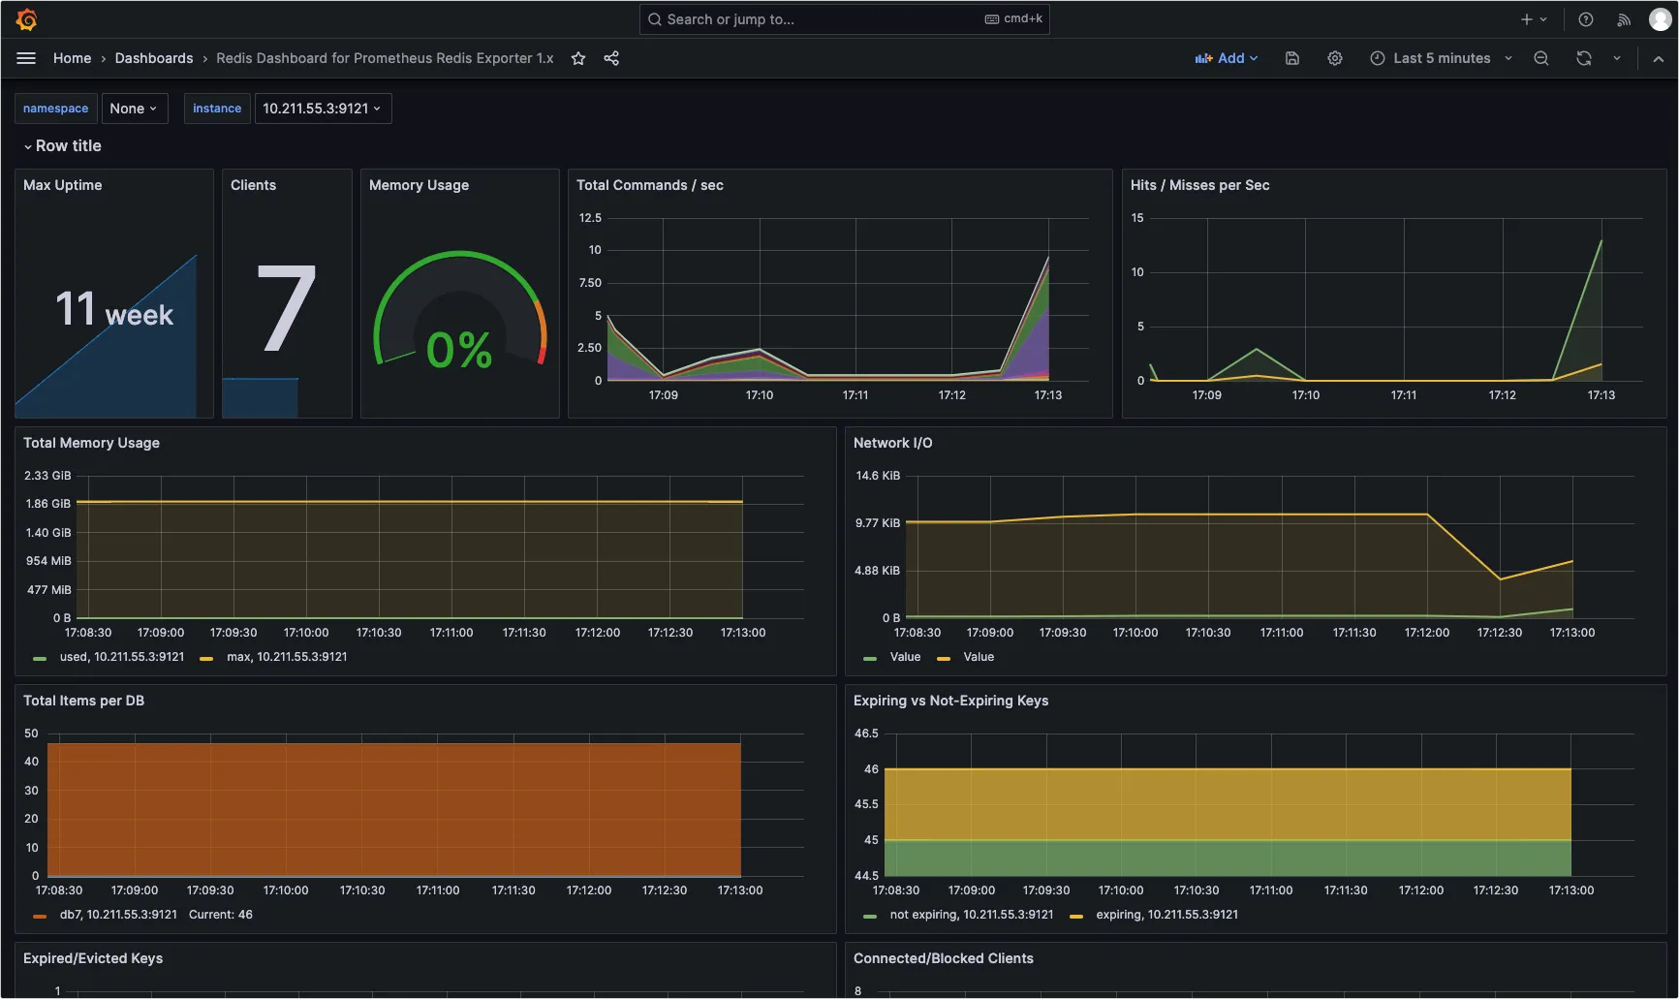
Task: Go to Home breadcrumb
Action: click(x=72, y=58)
